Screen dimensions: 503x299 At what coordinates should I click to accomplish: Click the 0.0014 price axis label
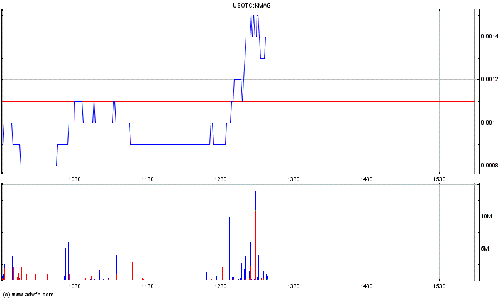tap(490, 37)
